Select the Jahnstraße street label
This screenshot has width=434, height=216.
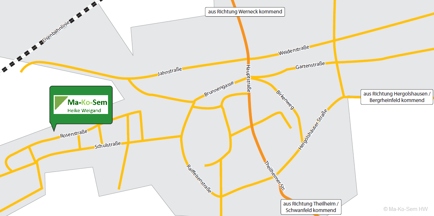click(170, 72)
